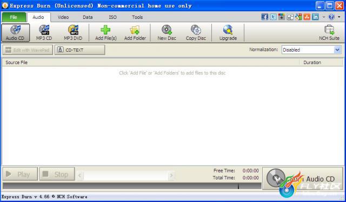
Task: Open the Copy Disc tool
Action: click(196, 32)
